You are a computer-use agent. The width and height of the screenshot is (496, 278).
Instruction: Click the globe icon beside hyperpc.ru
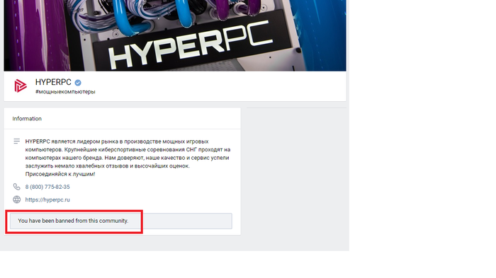[16, 199]
